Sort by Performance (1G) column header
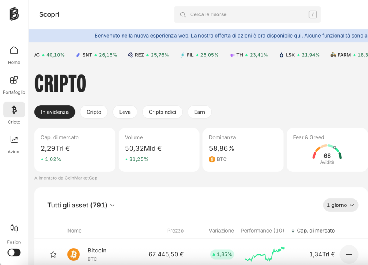This screenshot has height=265, width=368. (x=262, y=231)
